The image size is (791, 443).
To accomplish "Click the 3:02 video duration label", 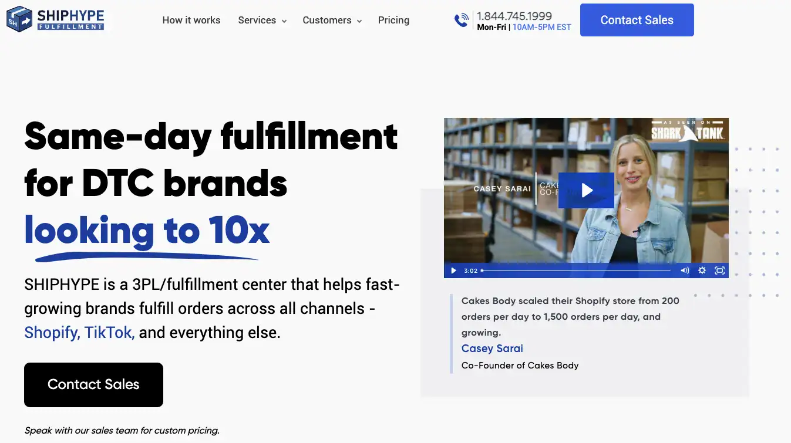I will click(x=470, y=270).
